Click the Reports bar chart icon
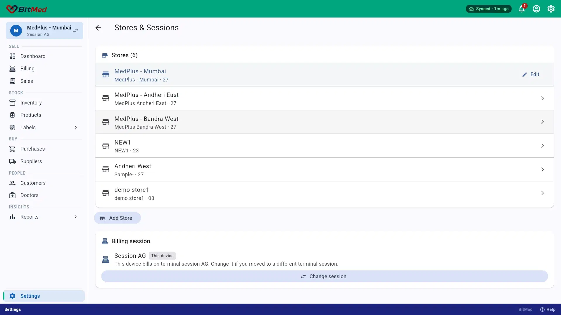This screenshot has width=561, height=315. 12,217
